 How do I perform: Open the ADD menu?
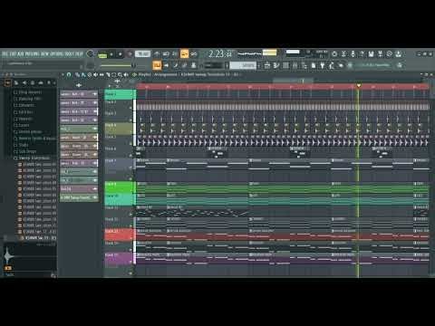(x=21, y=54)
